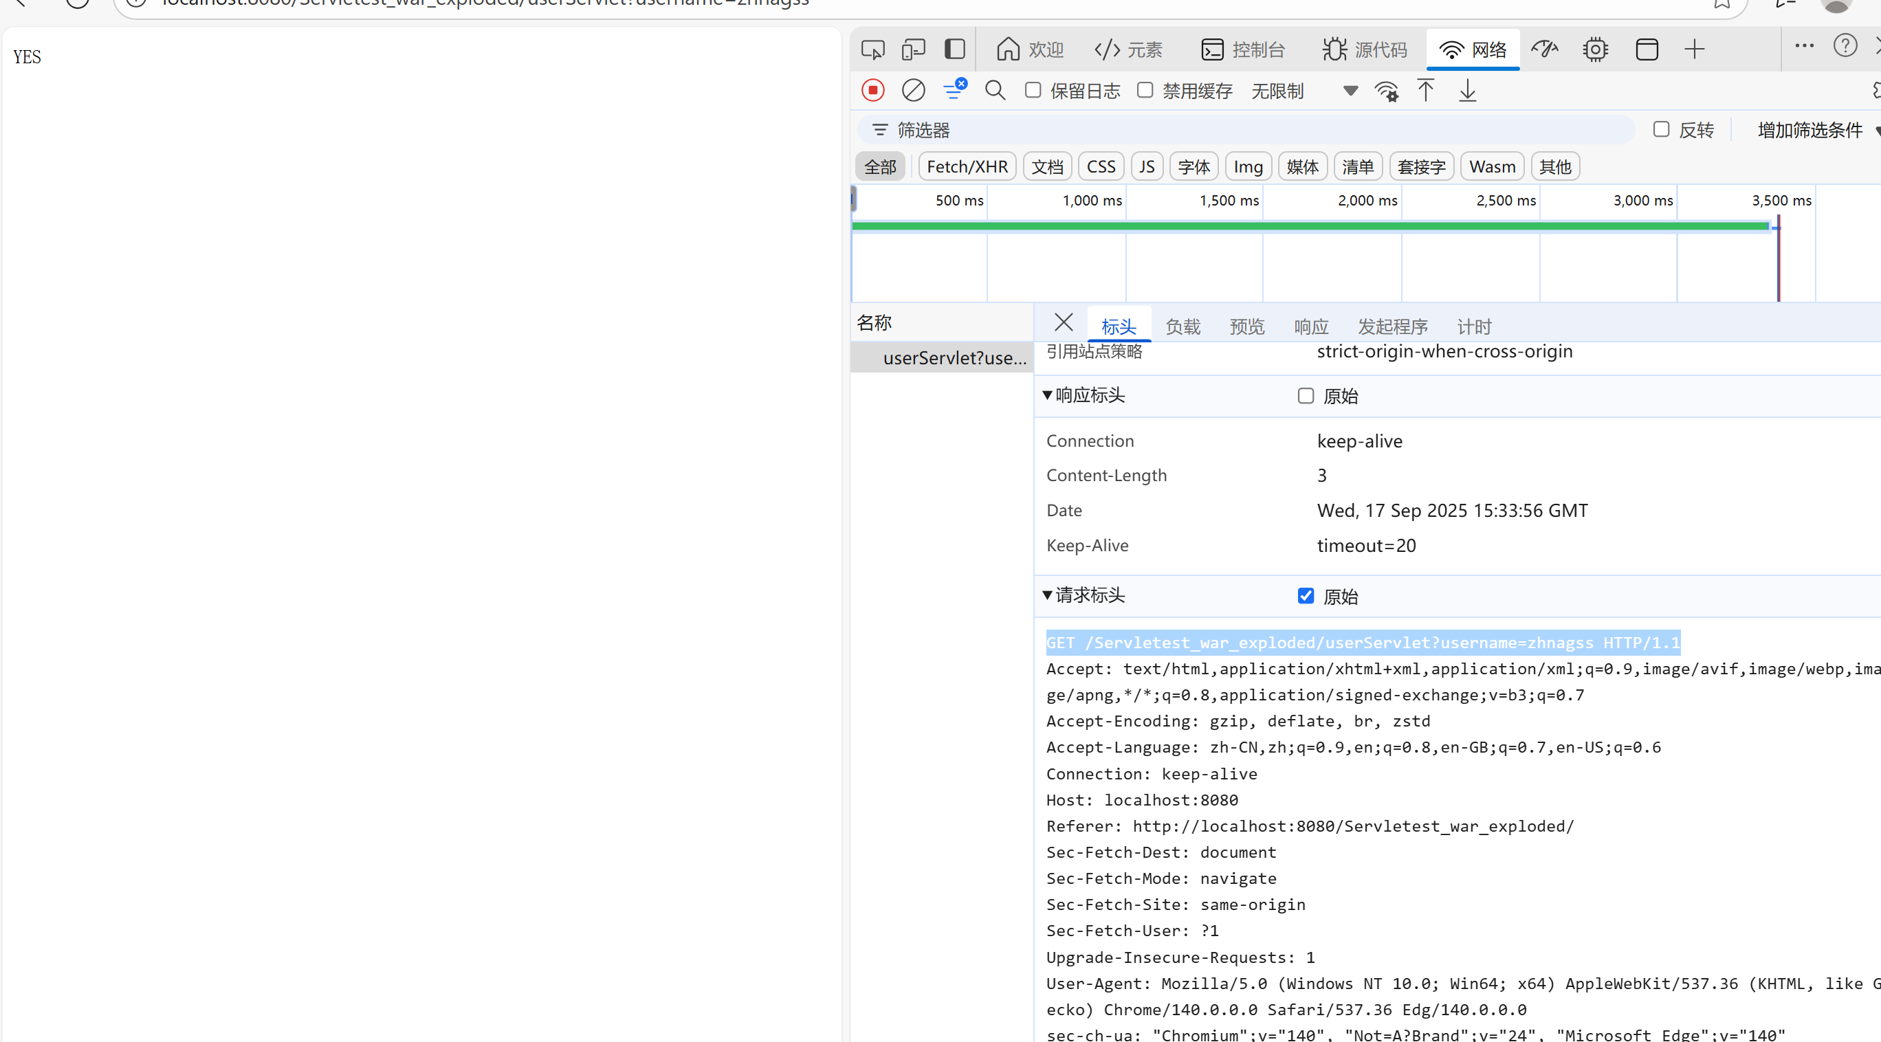Click the red load marker line
The image size is (1881, 1042).
point(1779,258)
